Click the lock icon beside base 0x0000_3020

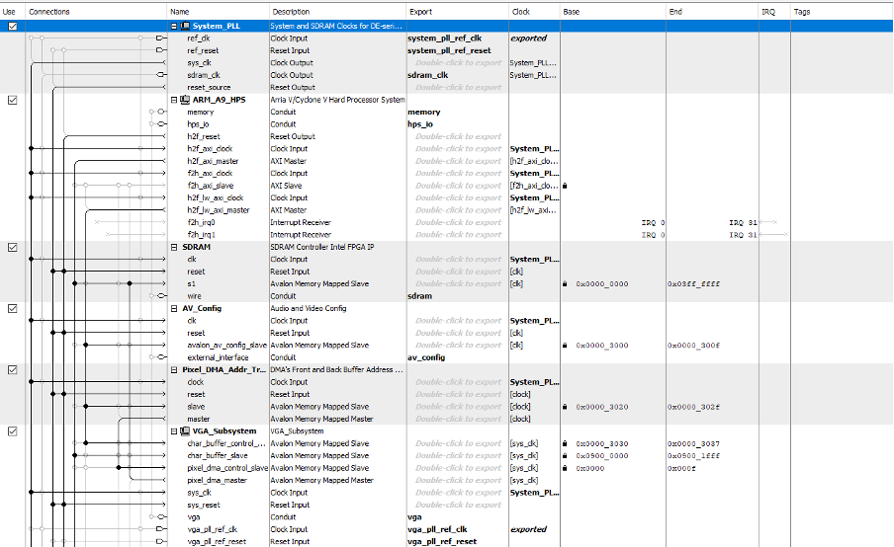click(565, 407)
